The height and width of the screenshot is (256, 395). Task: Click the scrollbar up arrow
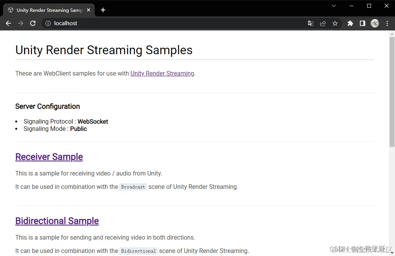point(392,34)
